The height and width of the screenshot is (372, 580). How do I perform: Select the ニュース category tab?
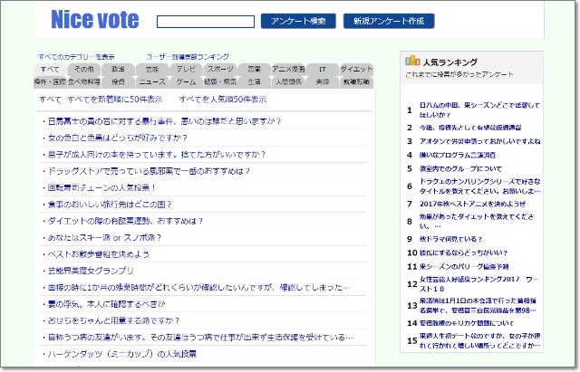point(151,81)
